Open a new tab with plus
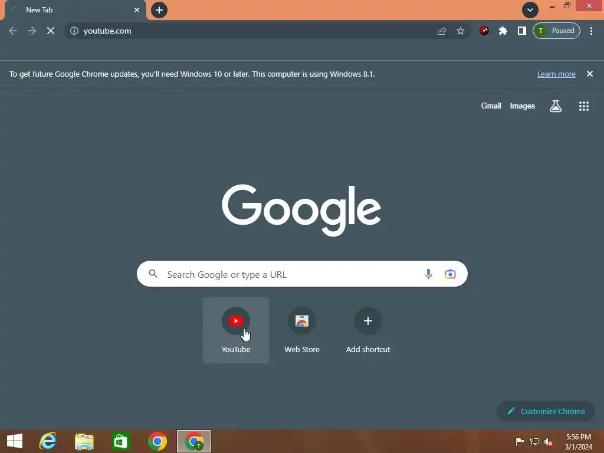This screenshot has width=604, height=453. [x=159, y=10]
